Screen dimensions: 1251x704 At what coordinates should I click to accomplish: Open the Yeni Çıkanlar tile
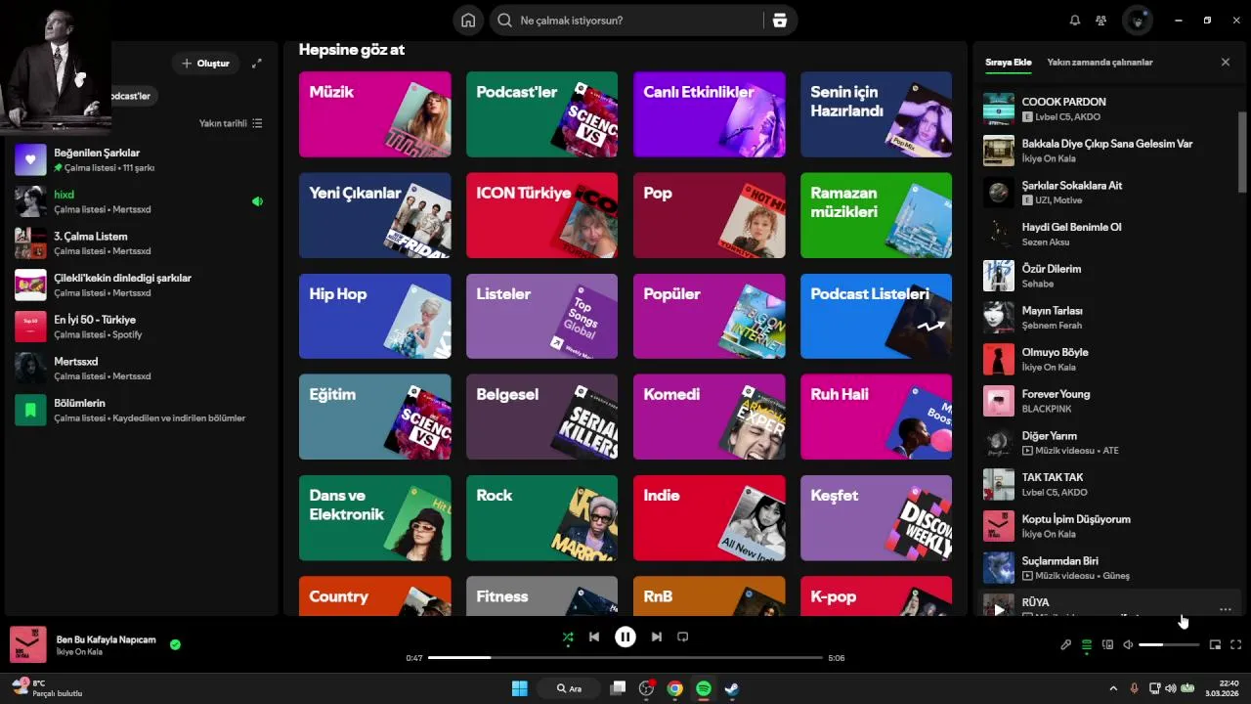[375, 215]
